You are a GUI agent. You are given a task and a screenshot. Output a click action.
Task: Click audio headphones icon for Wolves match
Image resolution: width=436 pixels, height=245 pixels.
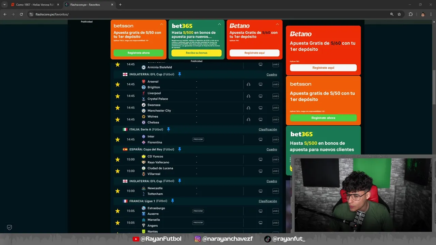pyautogui.click(x=248, y=119)
